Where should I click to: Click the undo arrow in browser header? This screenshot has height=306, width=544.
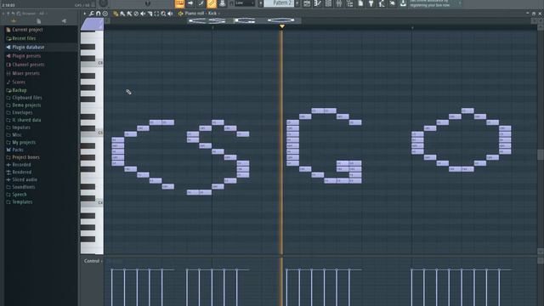(14, 14)
